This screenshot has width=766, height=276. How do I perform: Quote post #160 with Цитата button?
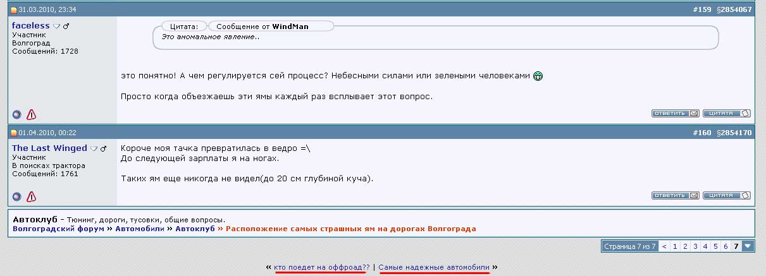pyautogui.click(x=727, y=196)
